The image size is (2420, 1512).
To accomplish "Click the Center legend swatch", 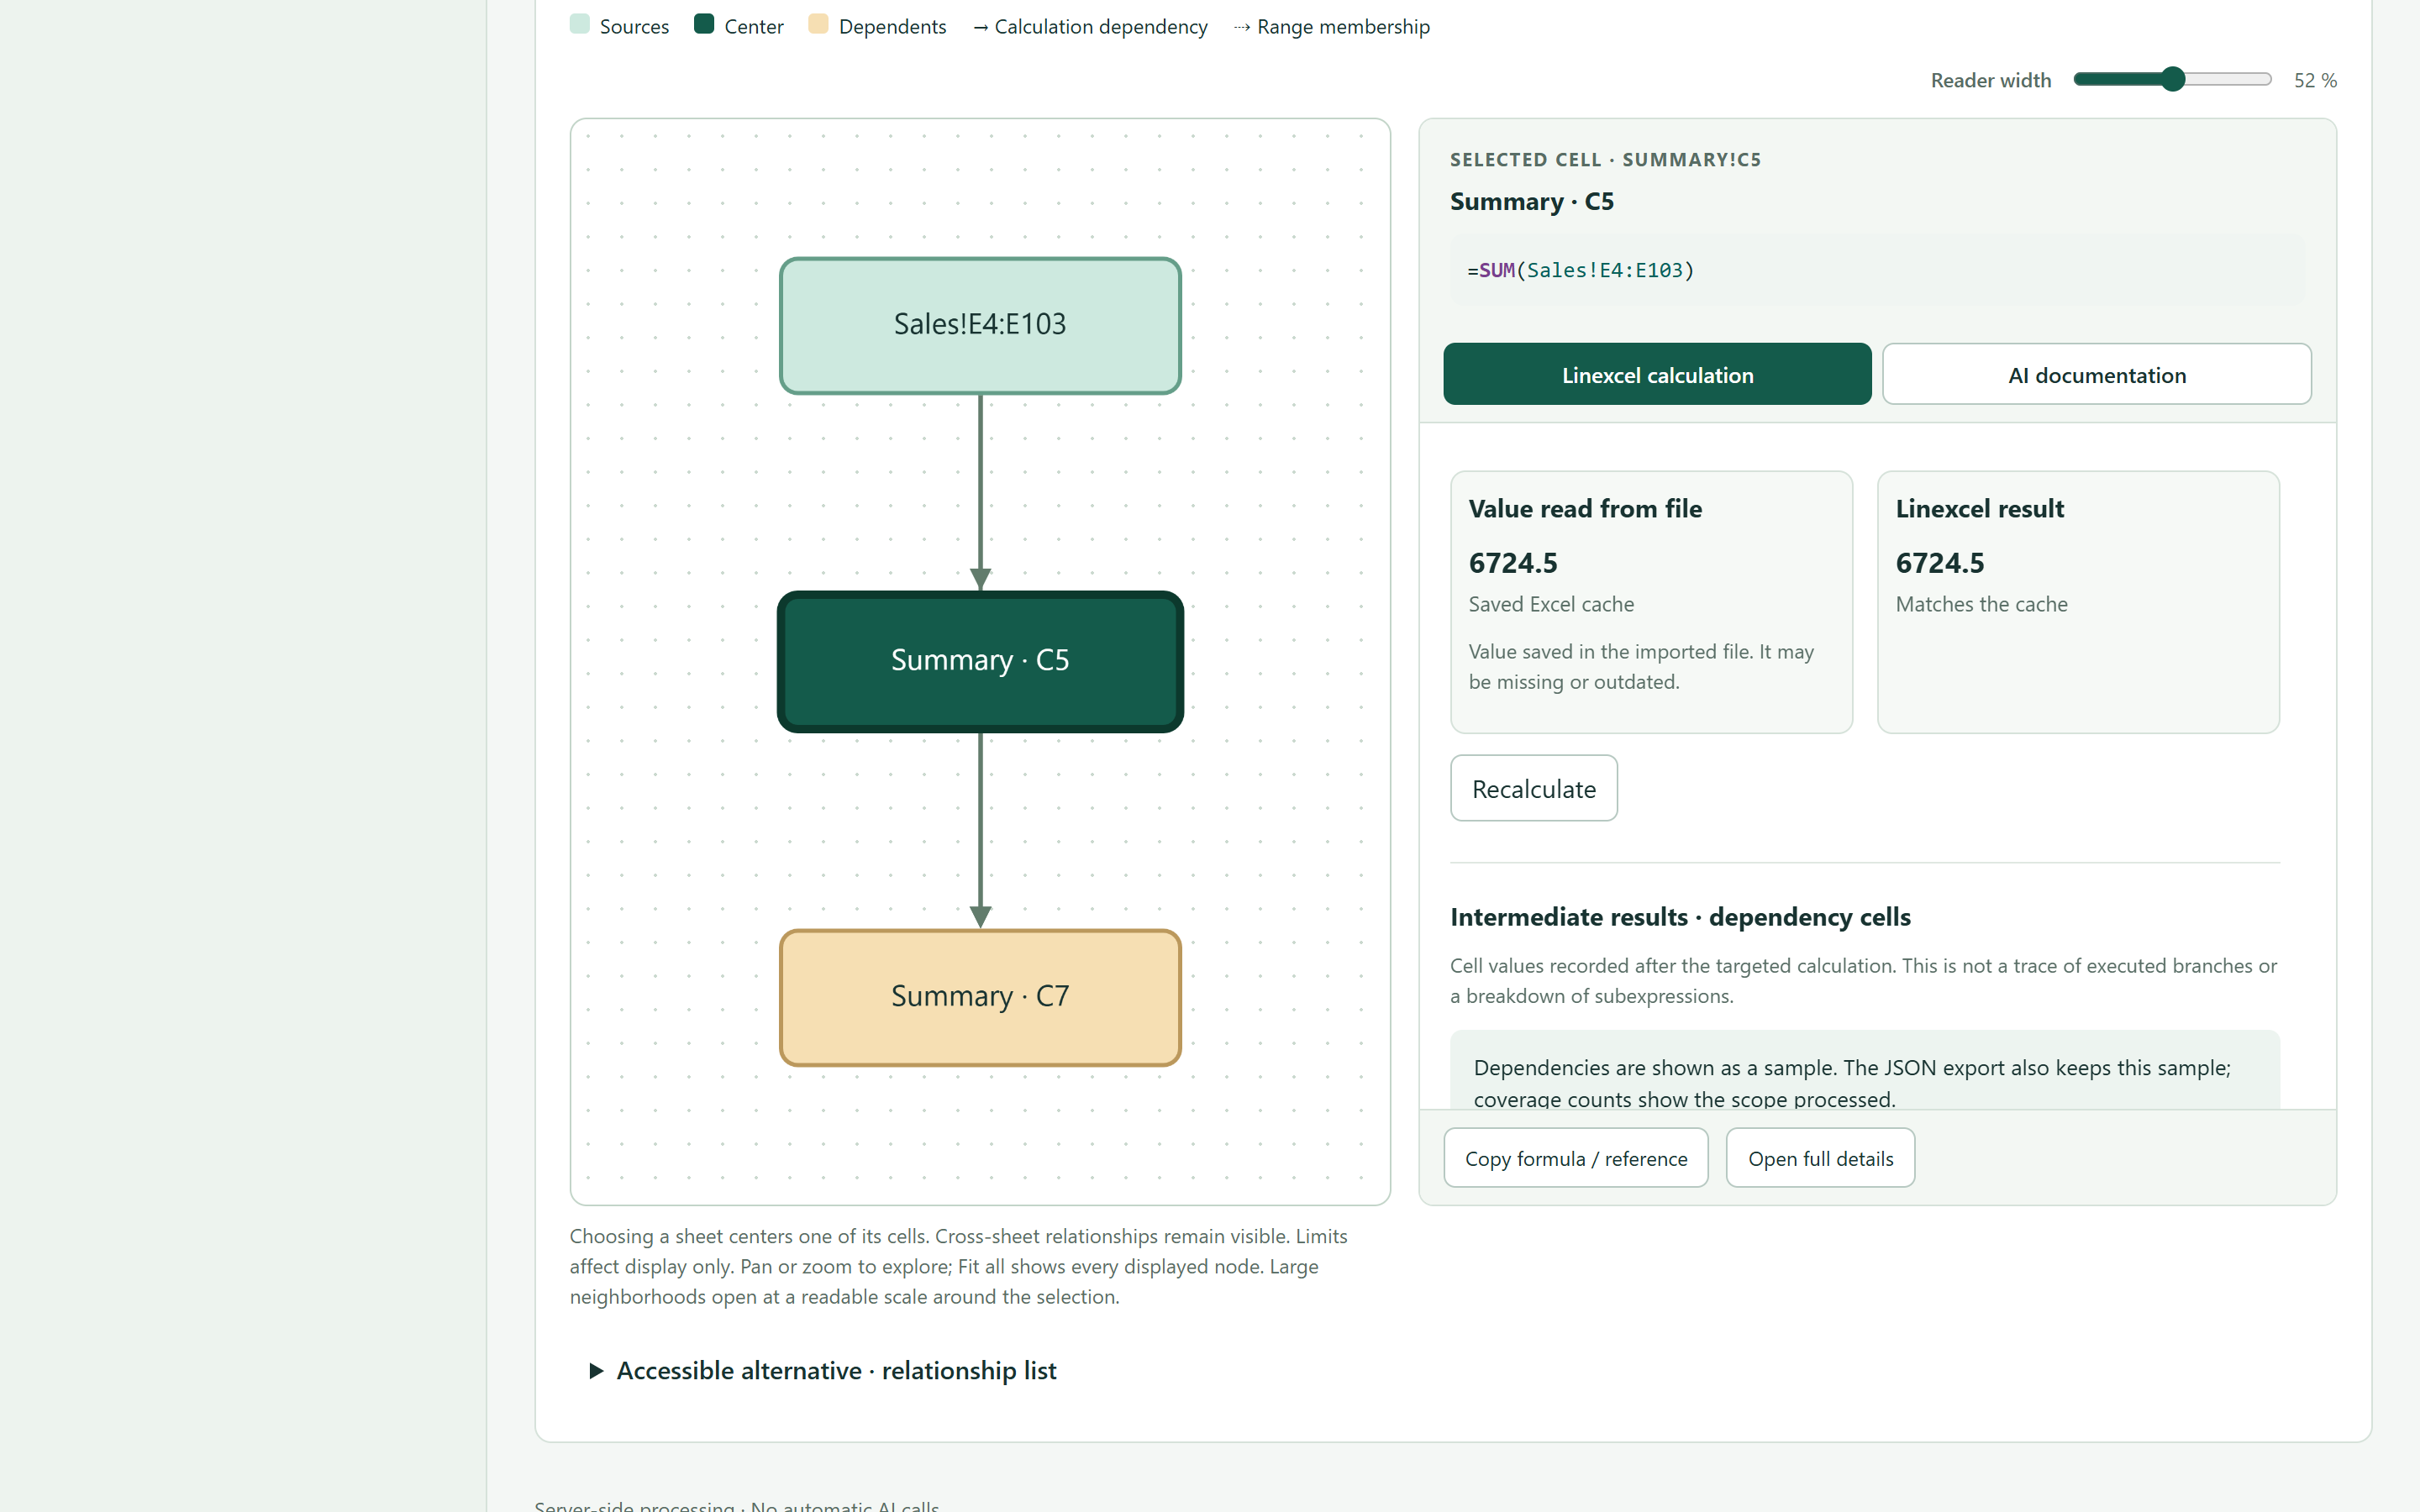I will click(x=704, y=24).
